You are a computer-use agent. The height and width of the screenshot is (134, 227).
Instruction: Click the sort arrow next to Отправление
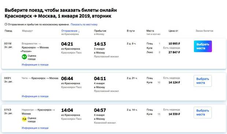[x=79, y=31]
